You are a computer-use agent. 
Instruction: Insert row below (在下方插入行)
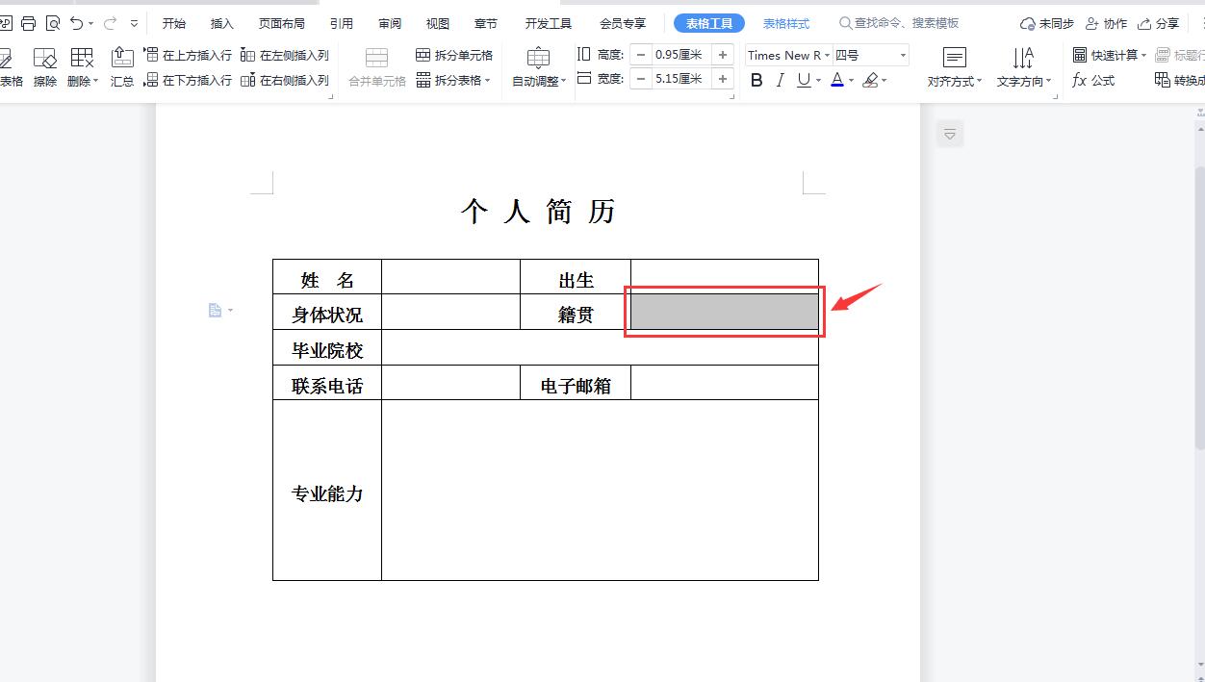[x=188, y=81]
